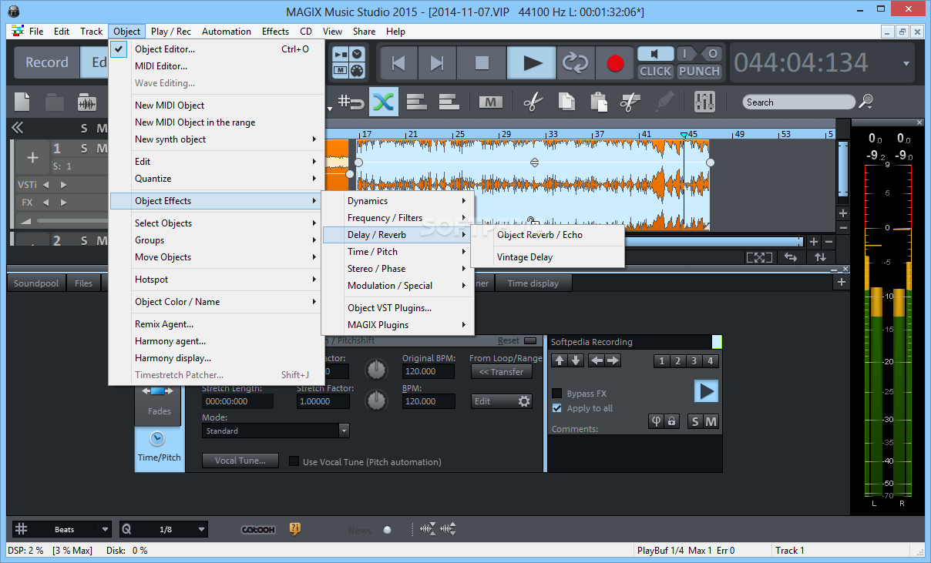Click the blue Play object button
Screen dimensions: 931x563
pos(706,391)
